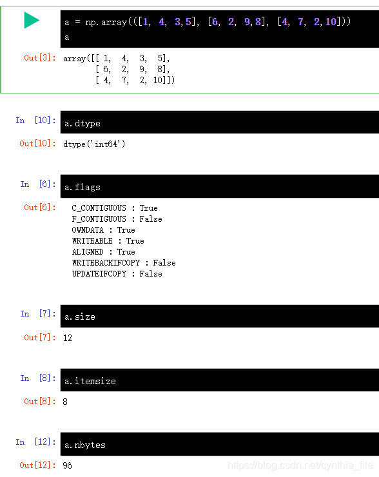The height and width of the screenshot is (477, 379).
Task: Click the a.flags code cell
Action: click(x=220, y=186)
